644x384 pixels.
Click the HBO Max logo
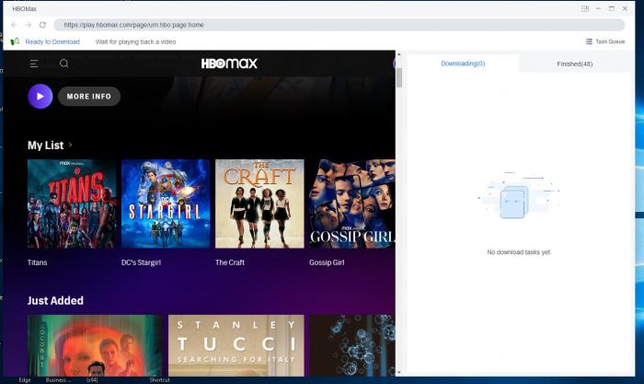pos(229,64)
